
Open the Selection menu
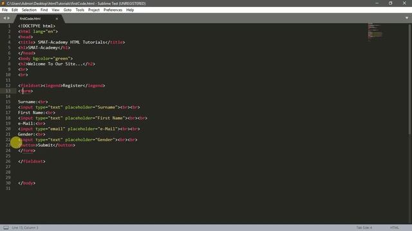[x=29, y=10]
